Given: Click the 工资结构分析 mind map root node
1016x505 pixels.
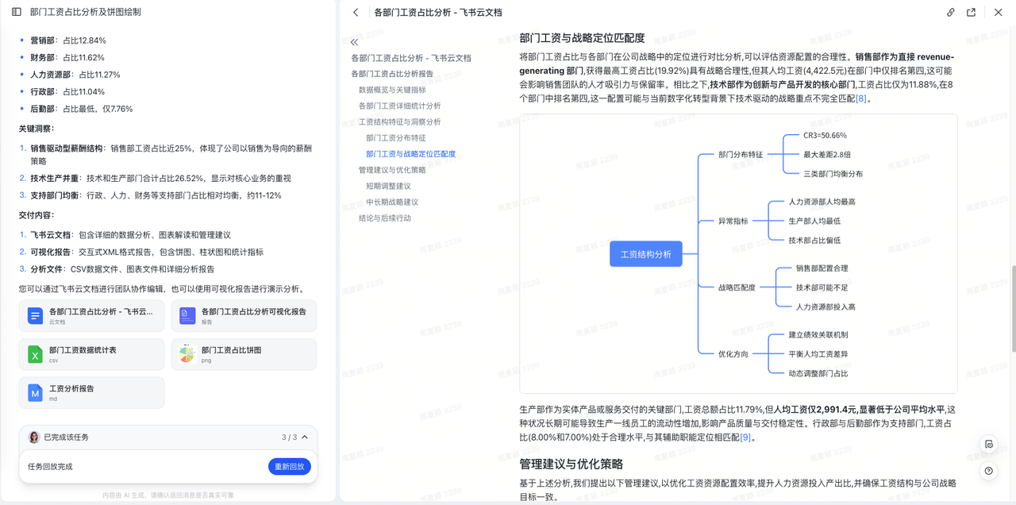Looking at the screenshot, I should [645, 254].
